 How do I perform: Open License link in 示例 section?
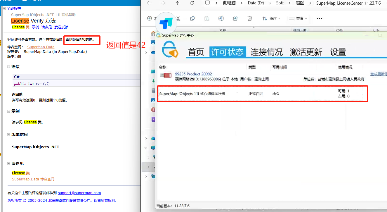click(x=30, y=122)
